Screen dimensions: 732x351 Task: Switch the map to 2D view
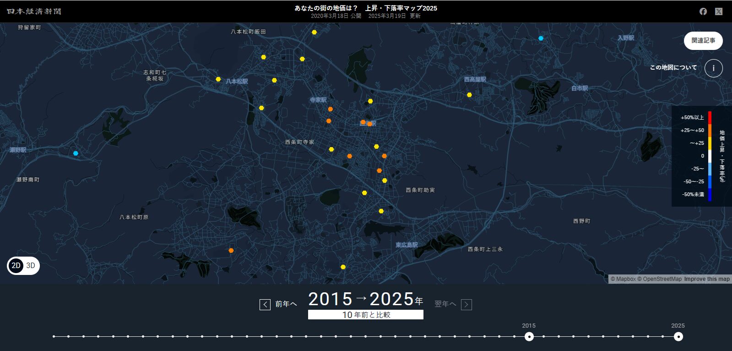[x=16, y=266]
